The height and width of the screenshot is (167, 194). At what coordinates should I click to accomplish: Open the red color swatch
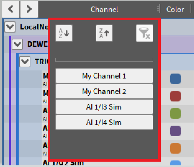(175, 96)
